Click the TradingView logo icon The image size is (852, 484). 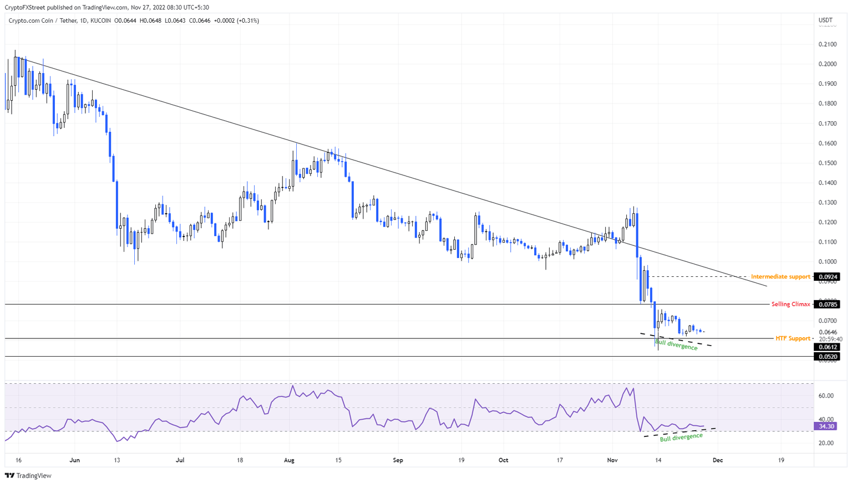point(9,476)
